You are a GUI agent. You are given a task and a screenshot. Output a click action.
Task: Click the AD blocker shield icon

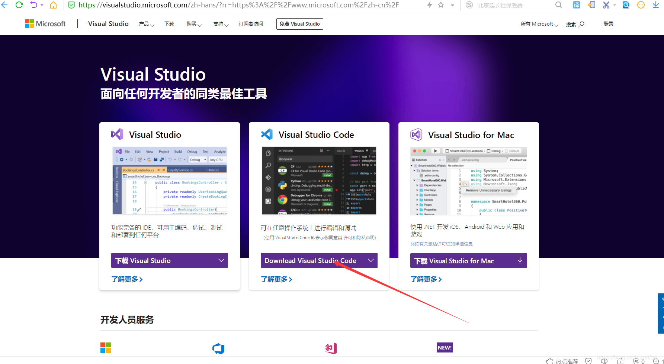(x=636, y=361)
